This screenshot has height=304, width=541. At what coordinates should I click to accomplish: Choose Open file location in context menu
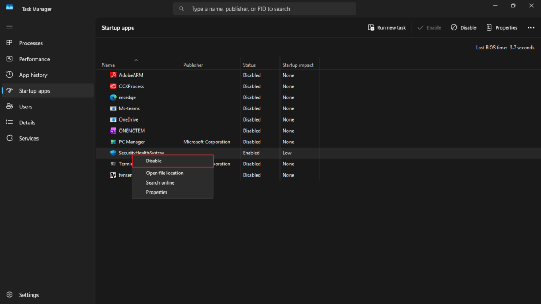[173, 173]
